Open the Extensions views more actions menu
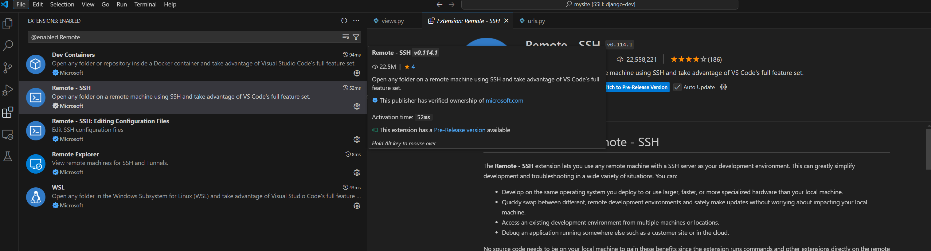Screen dimensions: 931x251 point(356,21)
